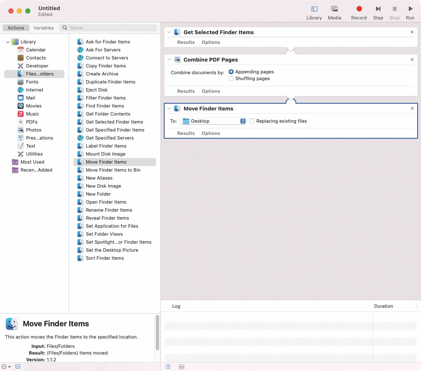Choose the Developer category icon

tap(20, 66)
